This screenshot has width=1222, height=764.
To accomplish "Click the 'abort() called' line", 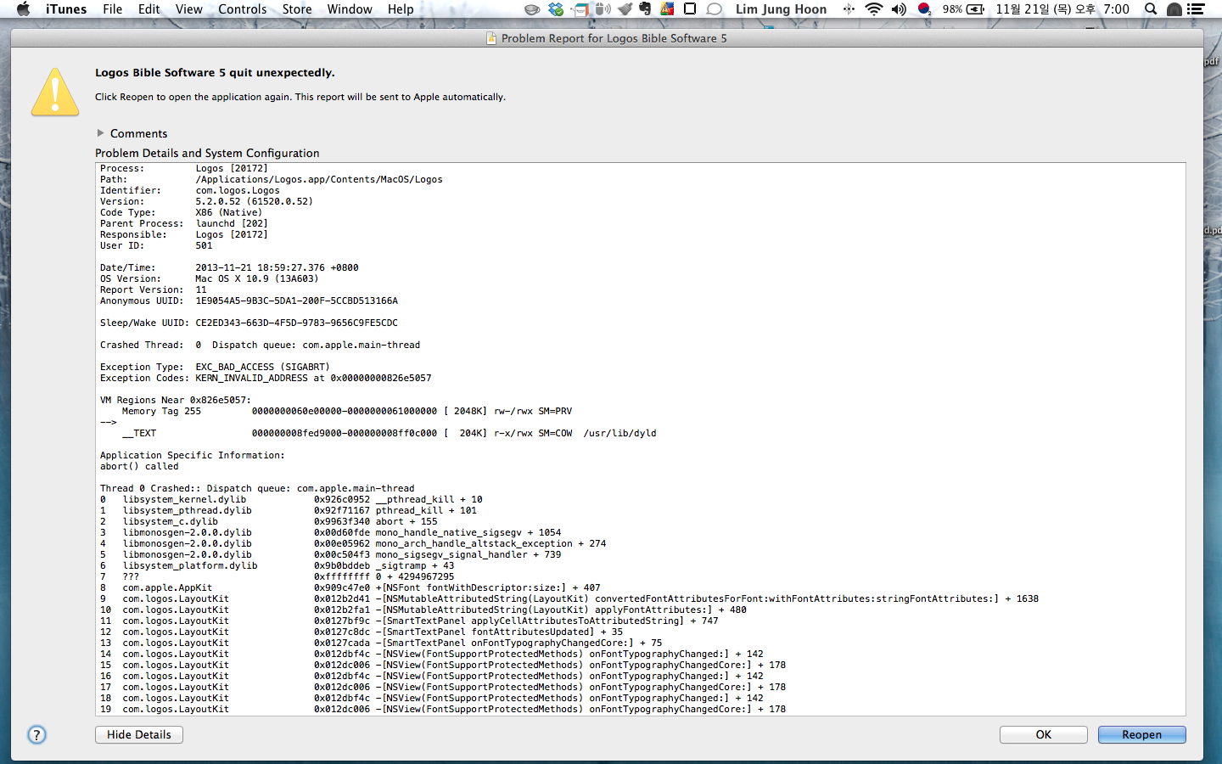I will coord(139,466).
